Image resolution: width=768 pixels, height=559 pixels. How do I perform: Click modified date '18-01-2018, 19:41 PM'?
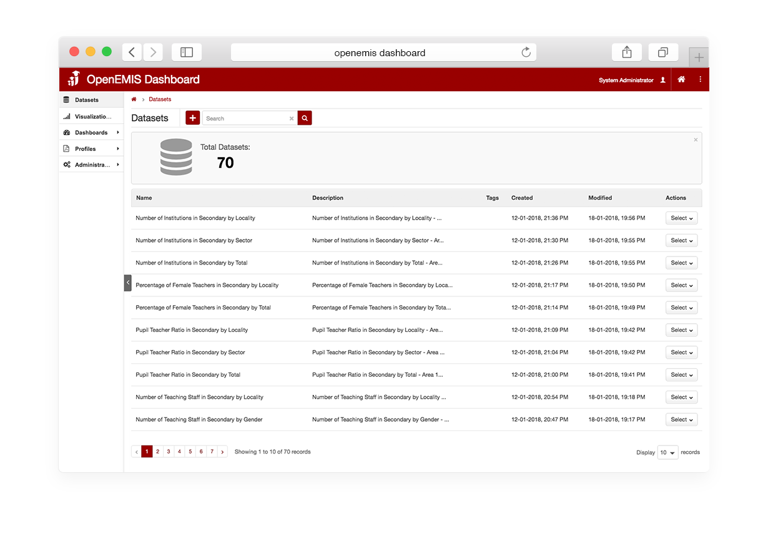tap(617, 375)
